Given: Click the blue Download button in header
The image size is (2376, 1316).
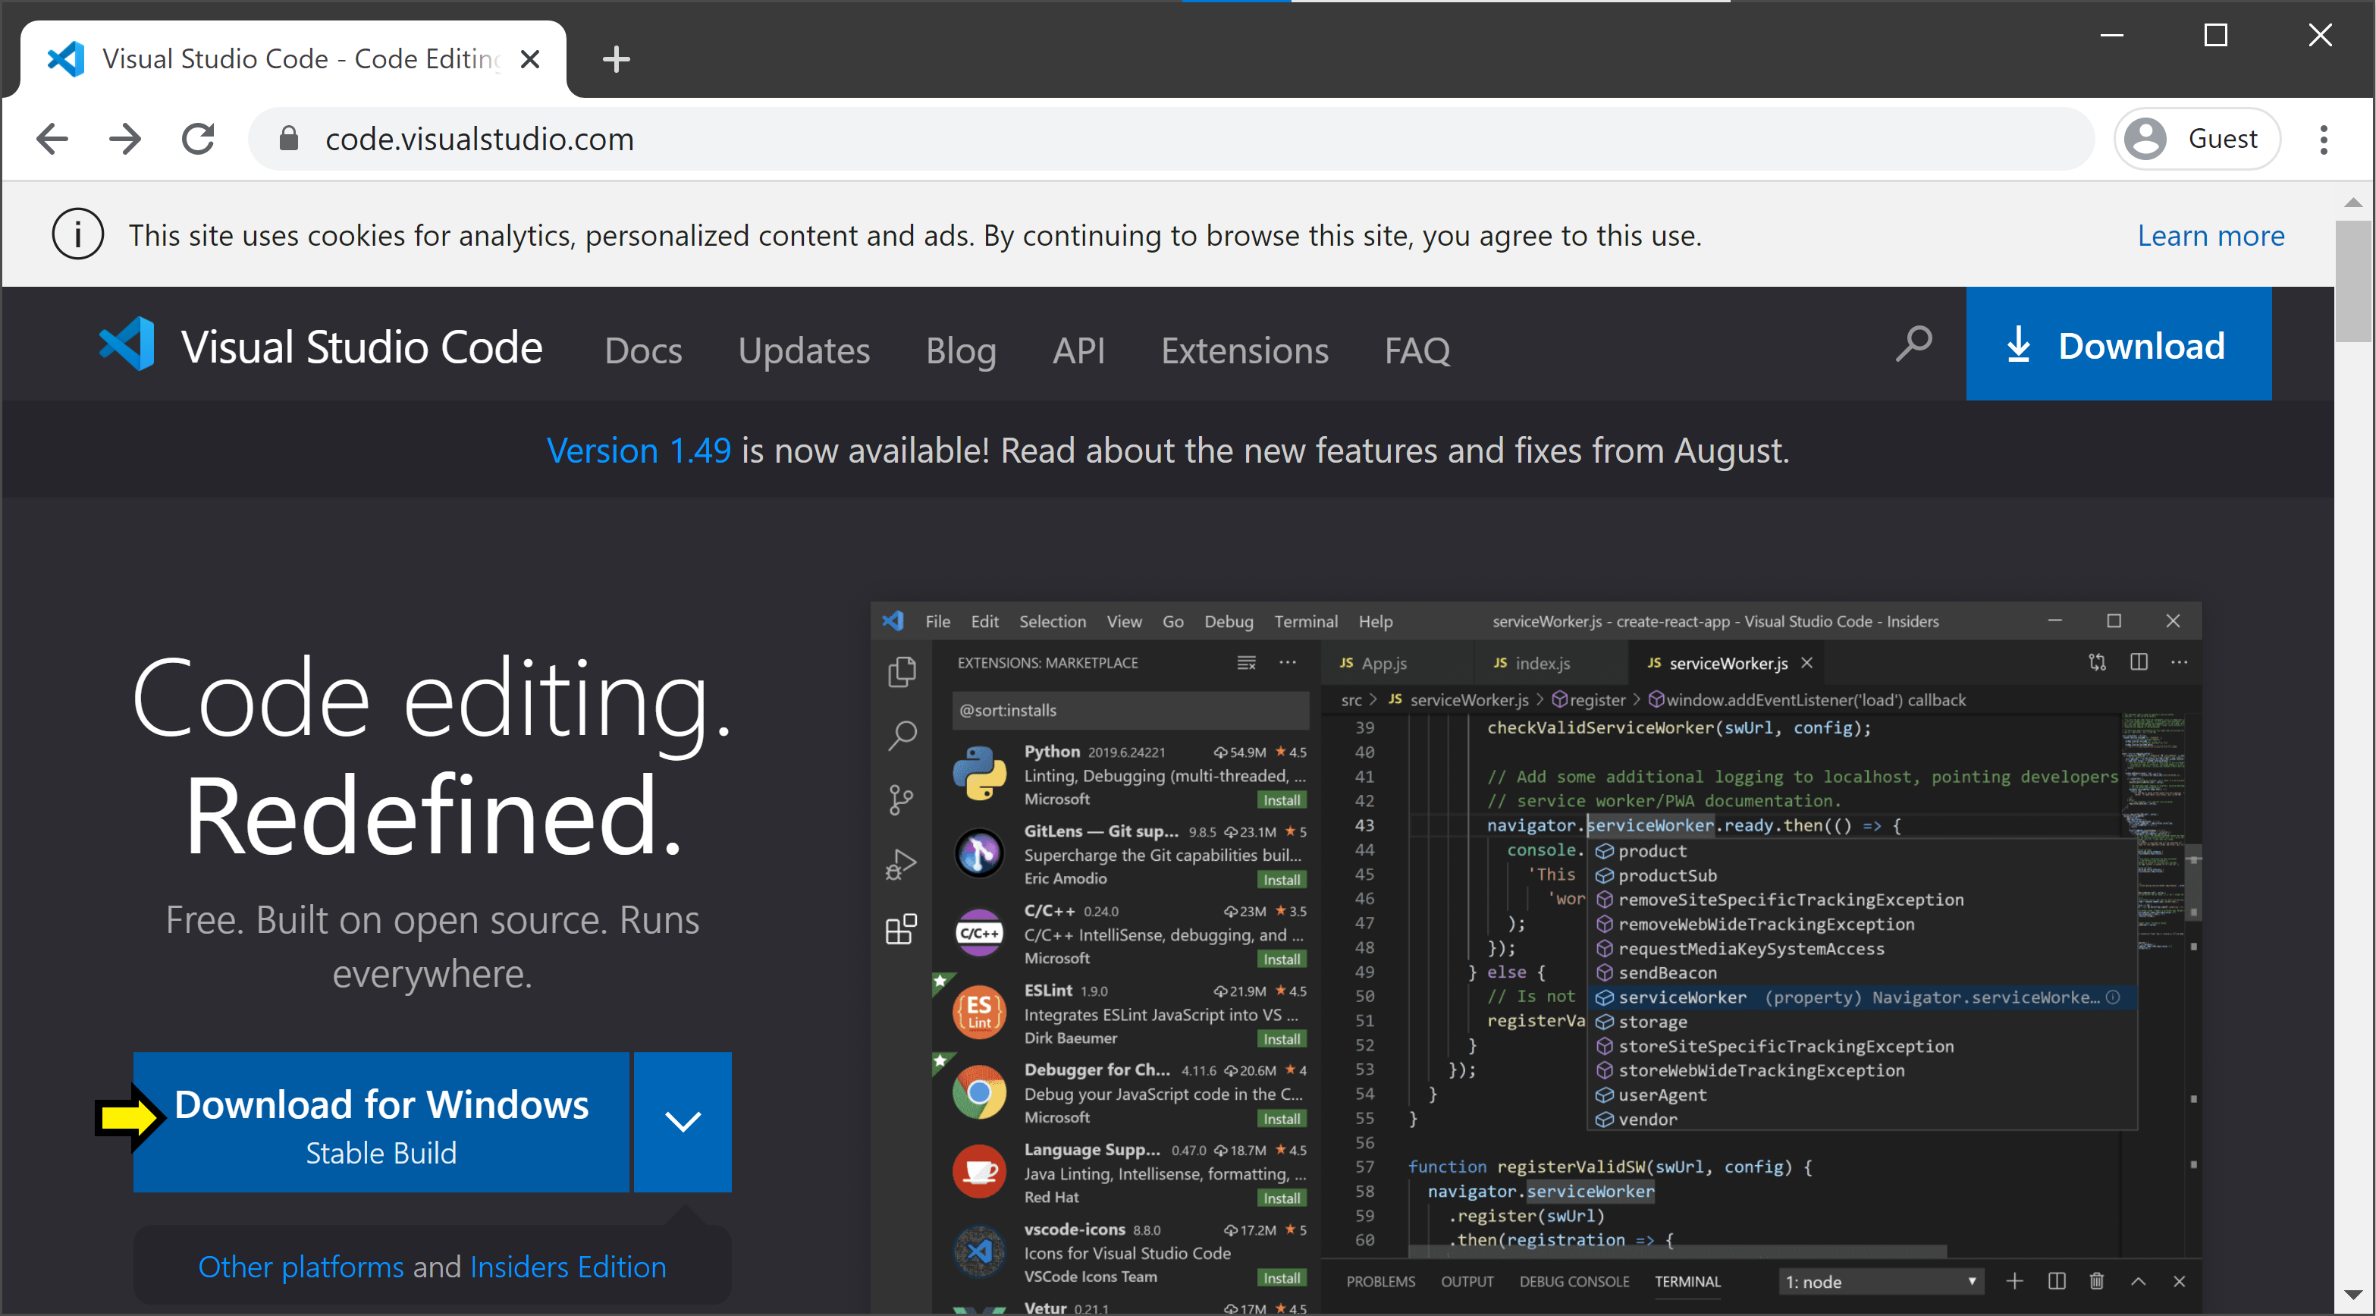Looking at the screenshot, I should (2117, 345).
